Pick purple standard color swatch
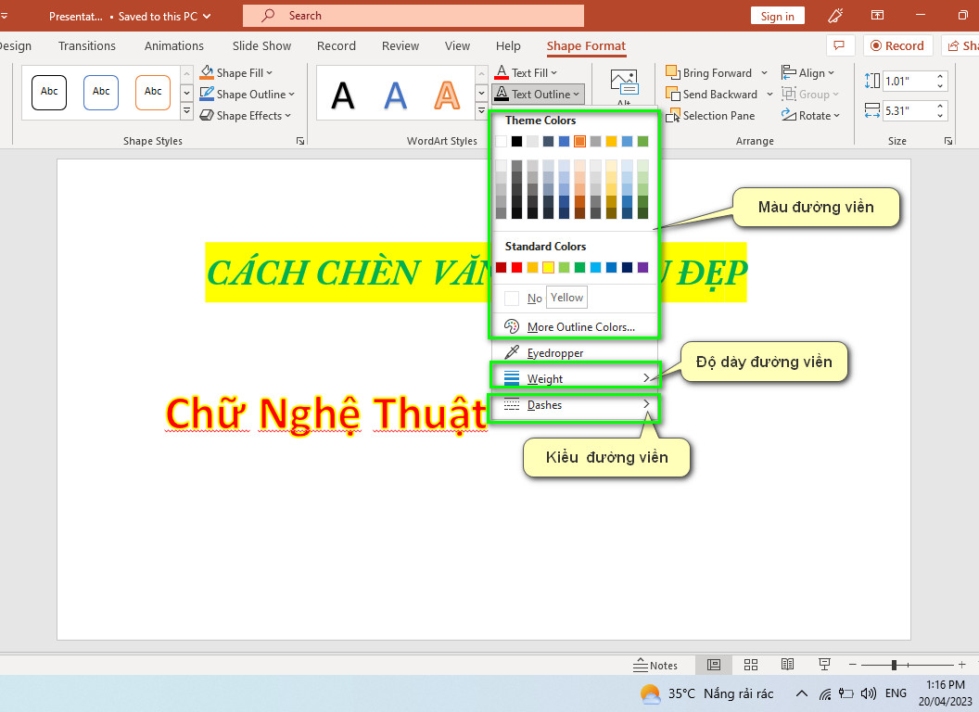The image size is (979, 712). 642,267
